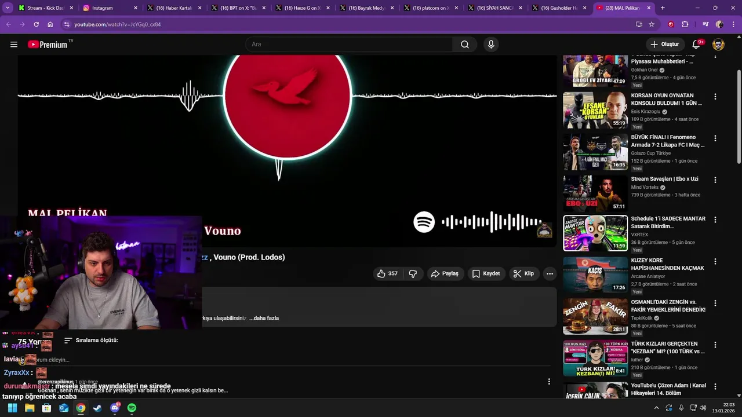Image resolution: width=742 pixels, height=417 pixels.
Task: Open YouTube'u Çözen Adam video title
Action: [668, 389]
